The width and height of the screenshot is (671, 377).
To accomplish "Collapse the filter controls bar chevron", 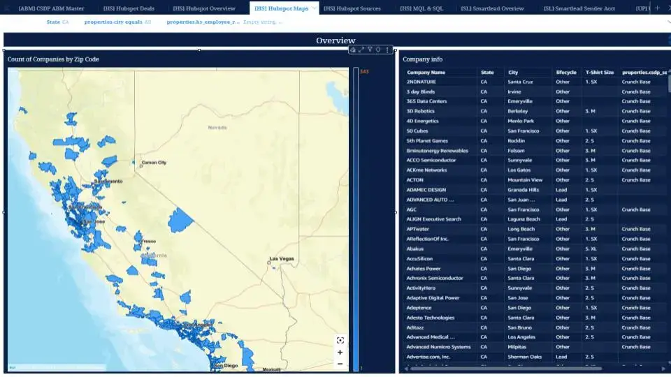I will 667,22.
